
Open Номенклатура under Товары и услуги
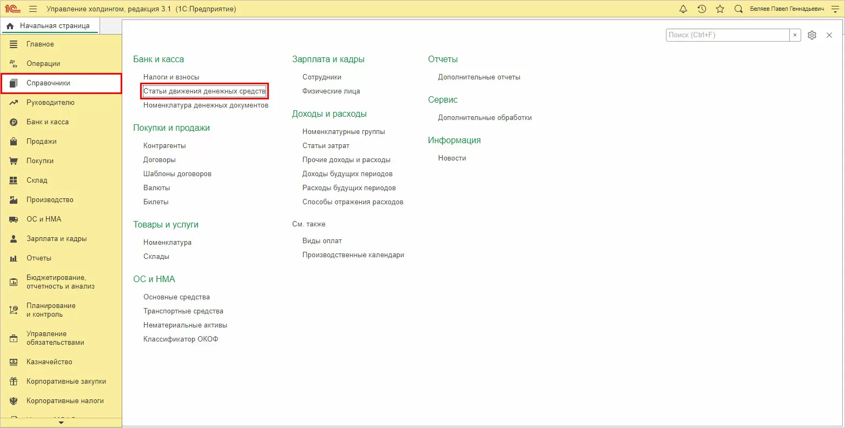[x=167, y=243]
